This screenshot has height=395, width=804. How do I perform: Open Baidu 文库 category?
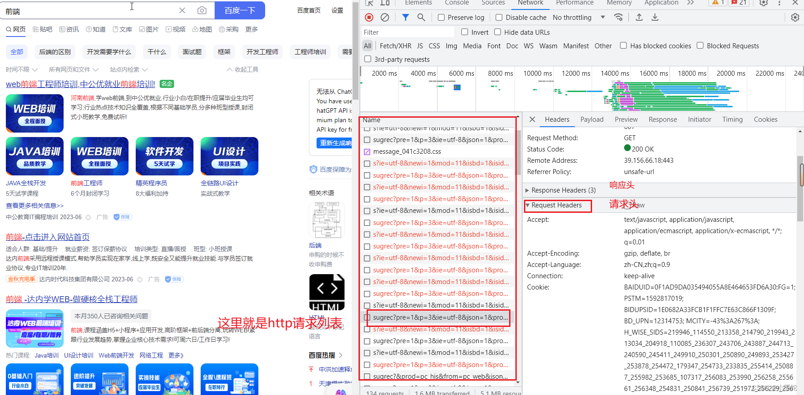(122, 29)
